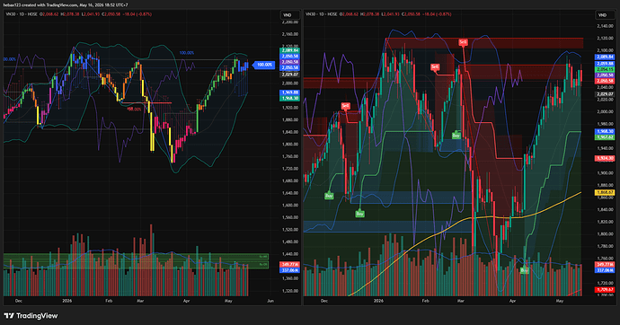Click the Dec label on right chart time axis
620x325 pixels.
(324, 301)
